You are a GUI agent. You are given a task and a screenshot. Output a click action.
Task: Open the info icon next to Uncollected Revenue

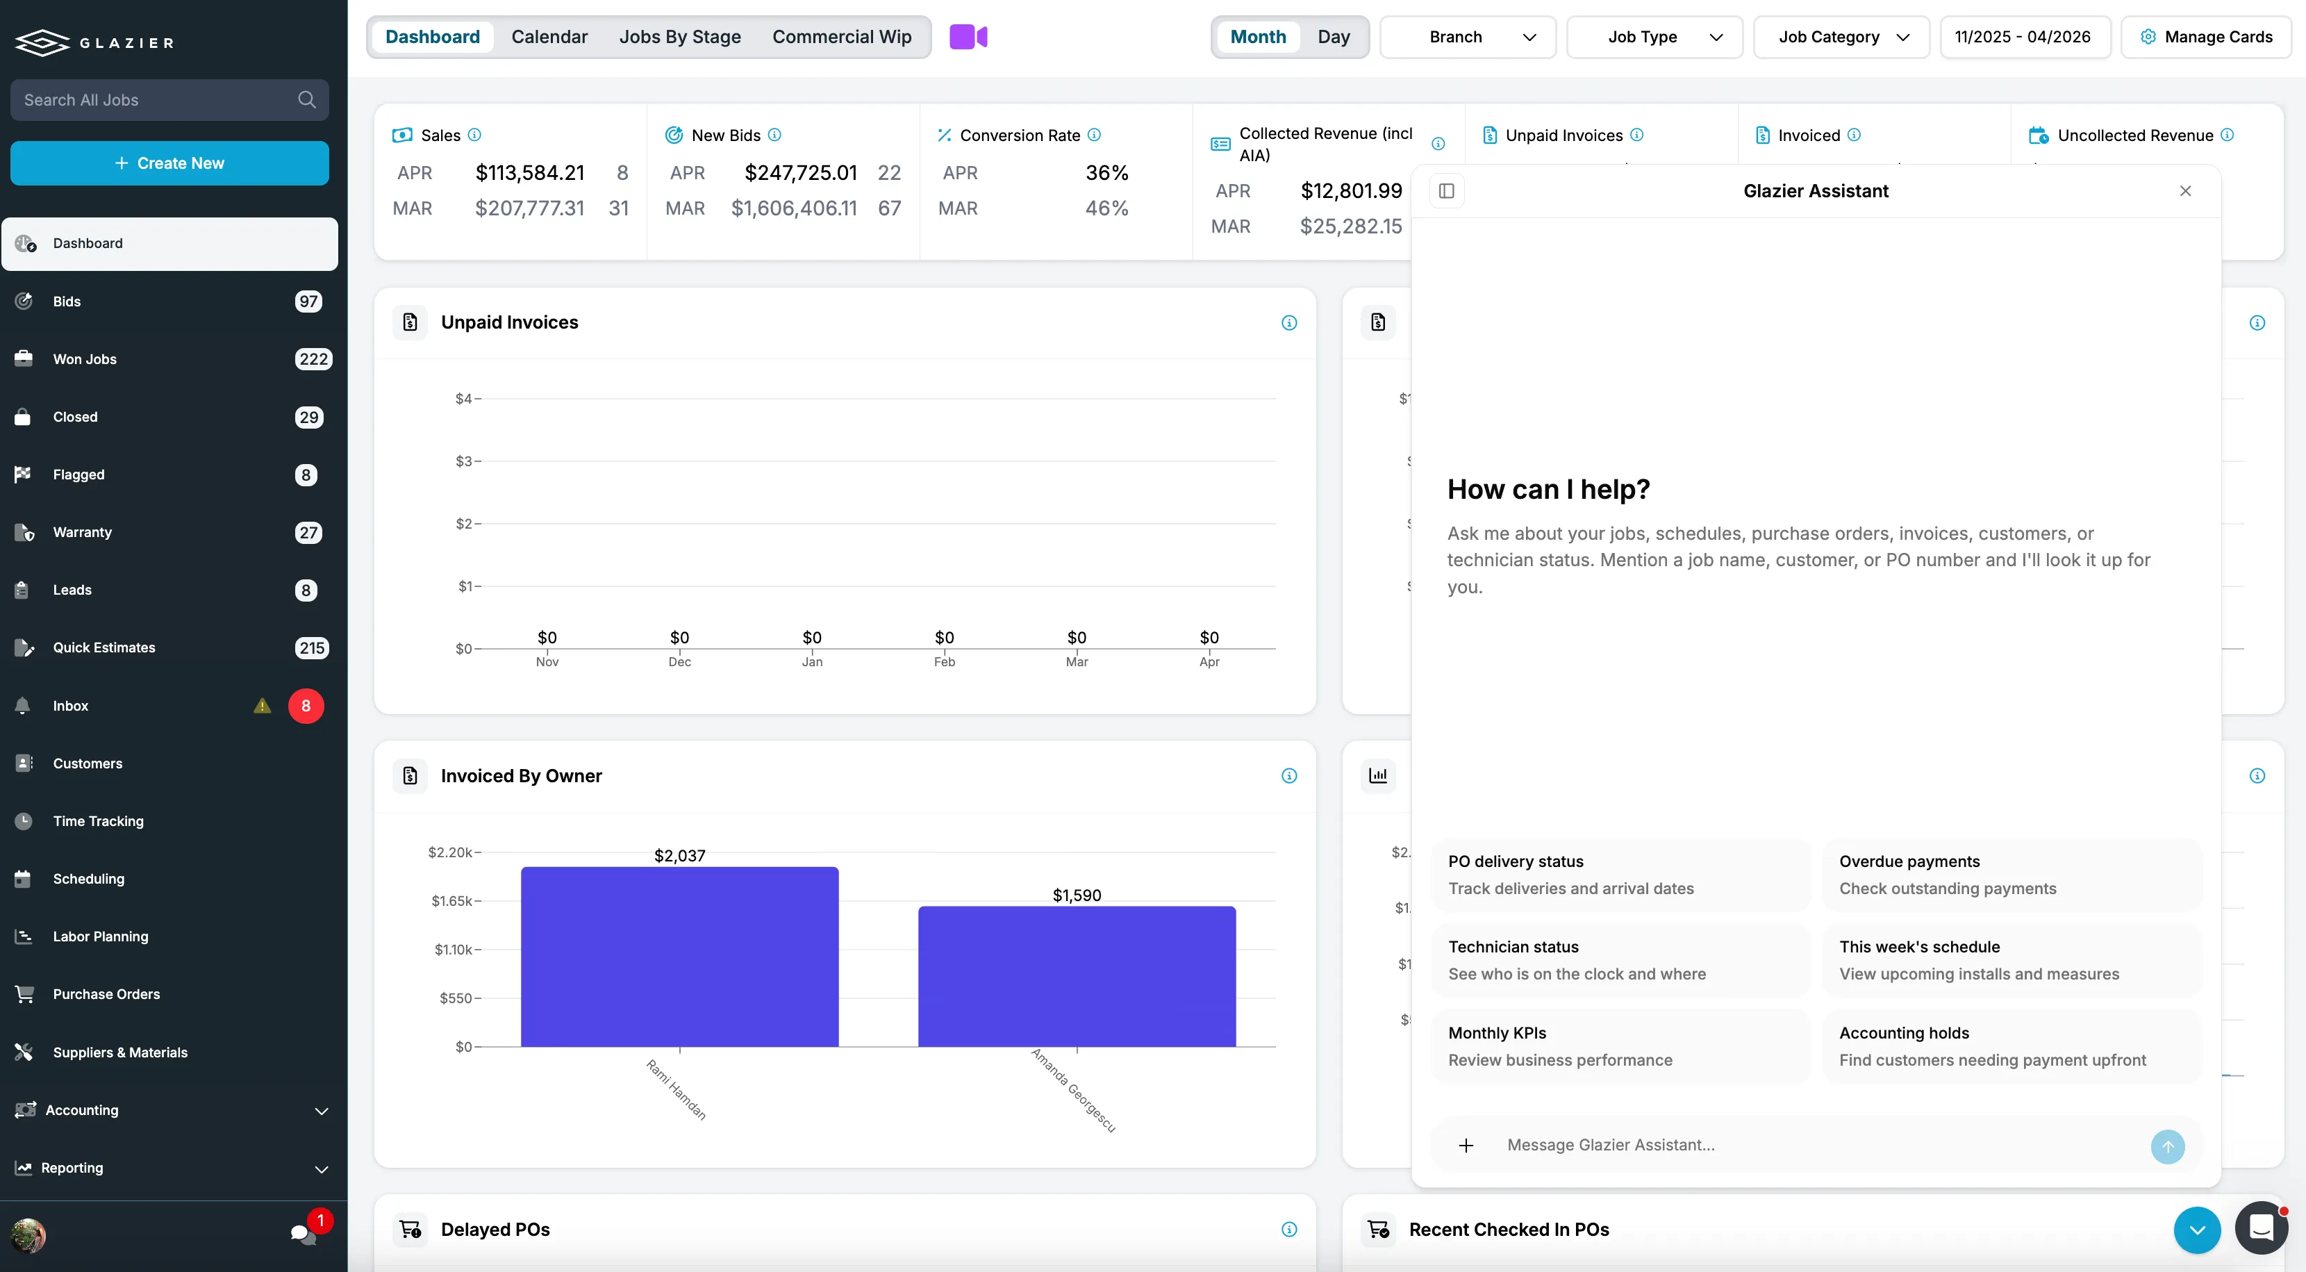click(x=2228, y=134)
